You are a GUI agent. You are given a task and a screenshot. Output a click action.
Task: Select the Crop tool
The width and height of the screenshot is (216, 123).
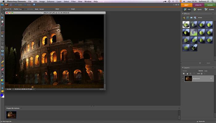click(2, 47)
